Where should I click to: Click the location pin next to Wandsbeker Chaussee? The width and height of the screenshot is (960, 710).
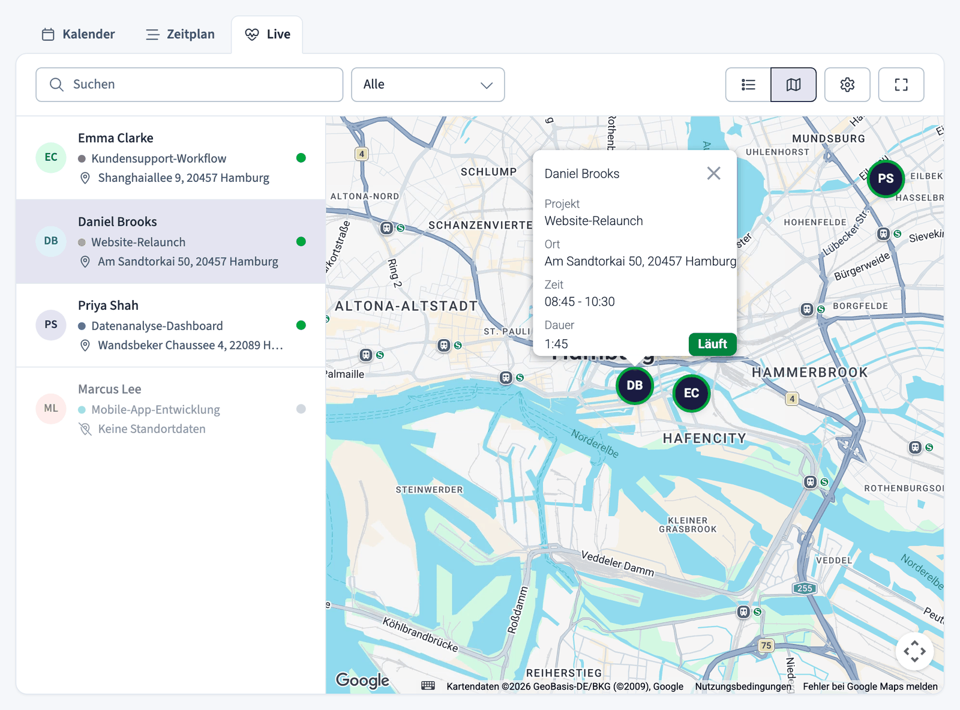tap(85, 346)
